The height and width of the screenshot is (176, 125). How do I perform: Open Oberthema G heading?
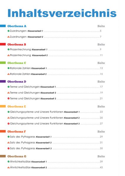[x=17, y=156]
